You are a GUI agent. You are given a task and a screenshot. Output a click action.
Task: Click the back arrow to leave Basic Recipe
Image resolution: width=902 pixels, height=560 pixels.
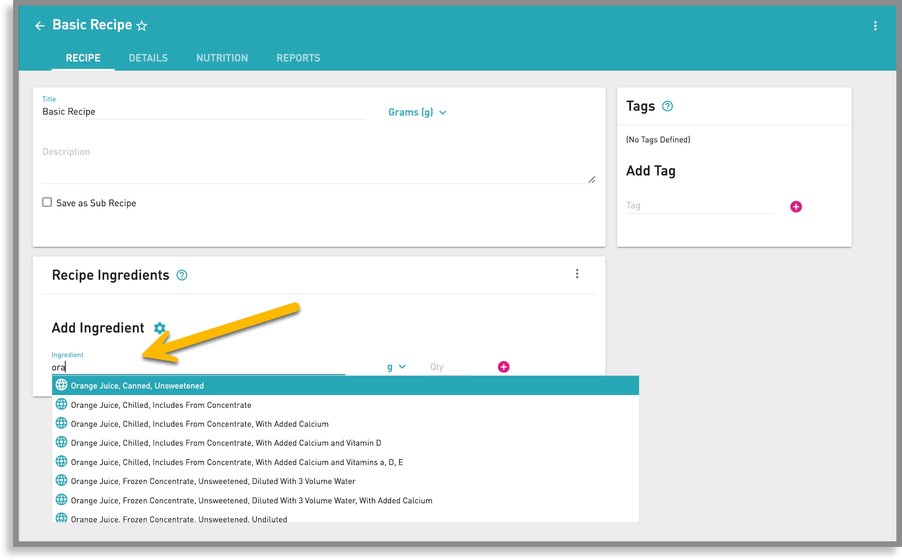pos(40,26)
